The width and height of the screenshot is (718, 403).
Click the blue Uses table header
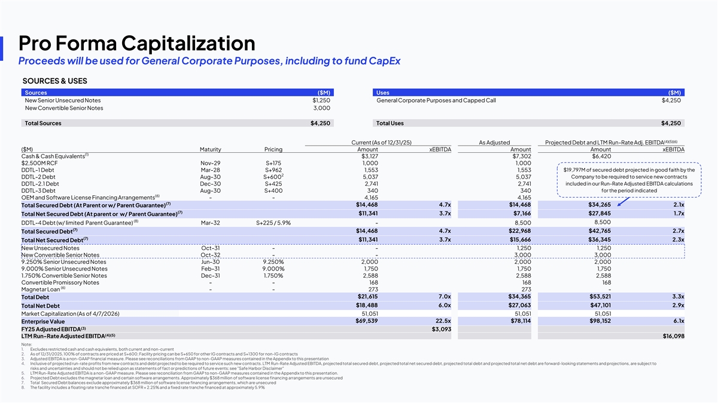click(x=528, y=93)
